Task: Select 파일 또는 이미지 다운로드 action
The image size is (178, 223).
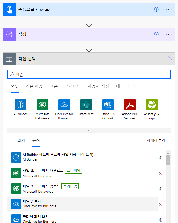Action: tap(83, 173)
